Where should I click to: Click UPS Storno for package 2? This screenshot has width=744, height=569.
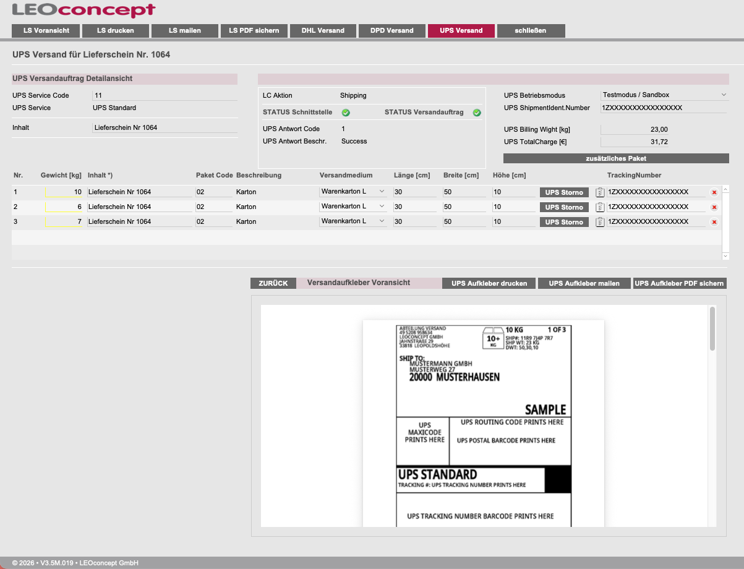coord(564,207)
